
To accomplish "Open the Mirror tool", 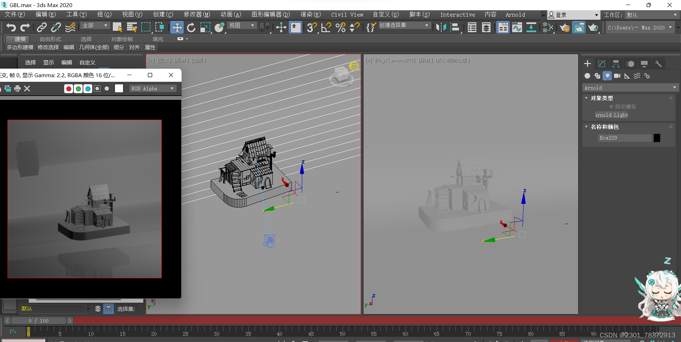I will [x=441, y=27].
